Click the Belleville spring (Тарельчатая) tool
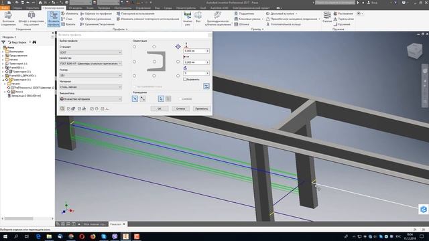The width and height of the screenshot is (429, 241). 344,19
